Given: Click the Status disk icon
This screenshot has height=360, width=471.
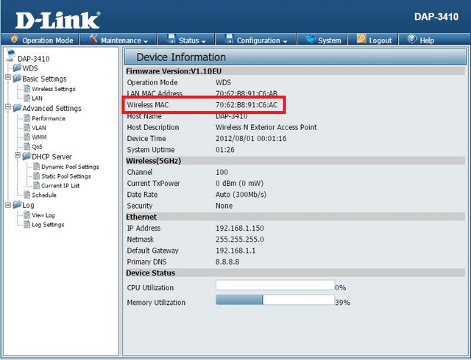Looking at the screenshot, I should point(171,40).
